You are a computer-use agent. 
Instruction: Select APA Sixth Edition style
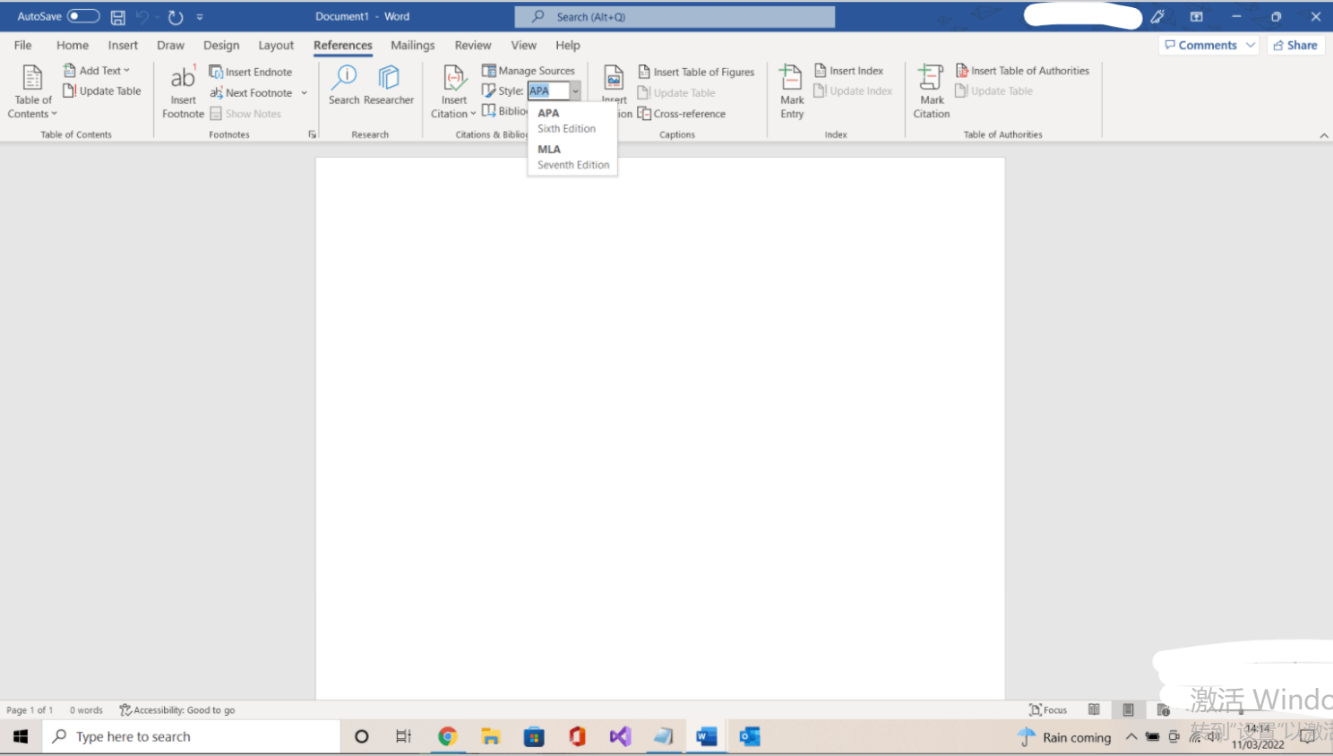point(572,121)
